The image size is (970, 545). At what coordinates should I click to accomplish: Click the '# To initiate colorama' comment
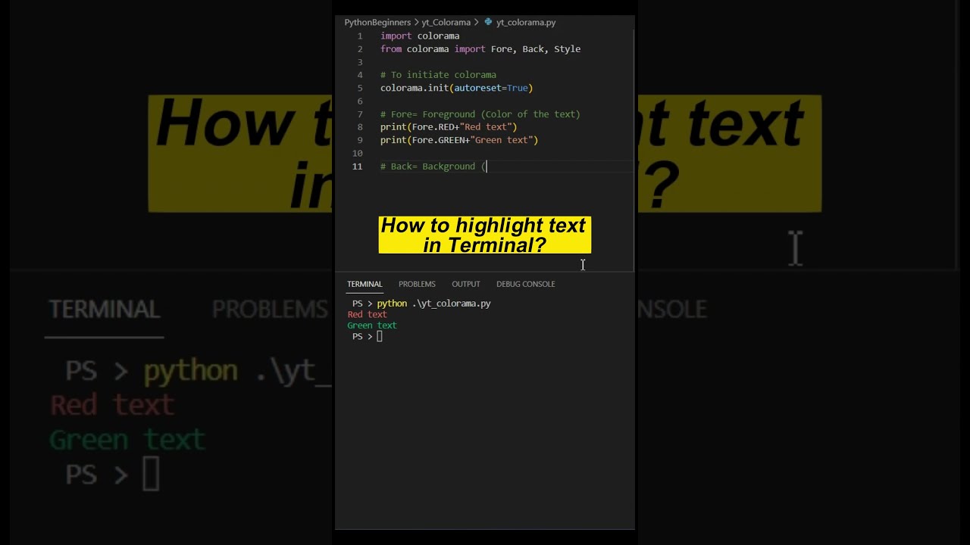click(x=438, y=75)
